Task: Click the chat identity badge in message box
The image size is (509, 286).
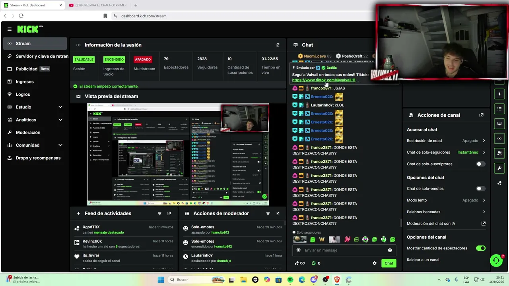Action: pos(299,250)
